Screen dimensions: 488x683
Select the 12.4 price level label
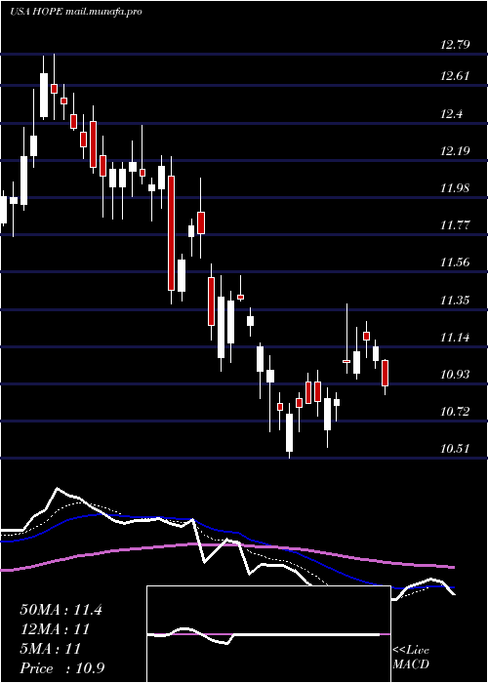pyautogui.click(x=451, y=114)
